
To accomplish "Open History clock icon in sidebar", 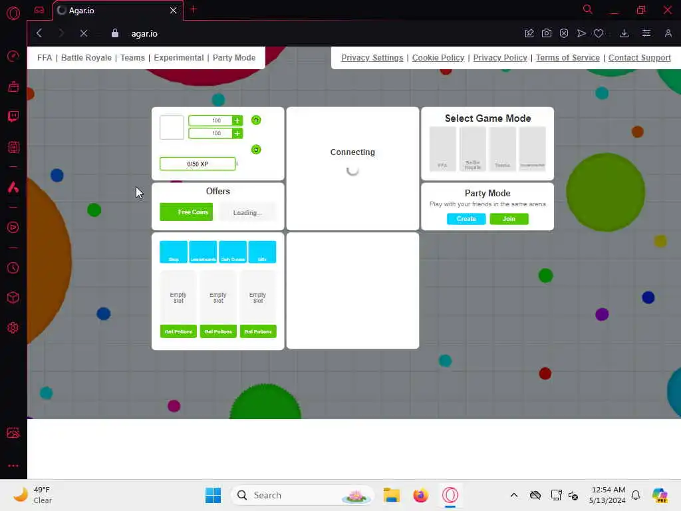I will (13, 267).
